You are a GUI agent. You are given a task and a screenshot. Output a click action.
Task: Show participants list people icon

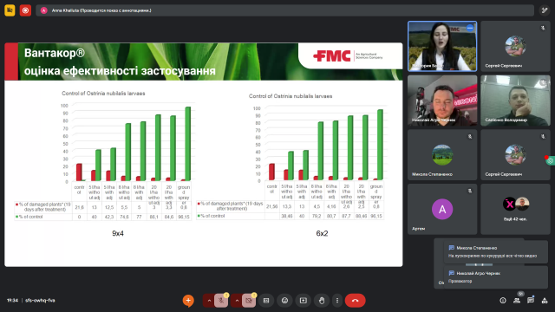point(517,301)
